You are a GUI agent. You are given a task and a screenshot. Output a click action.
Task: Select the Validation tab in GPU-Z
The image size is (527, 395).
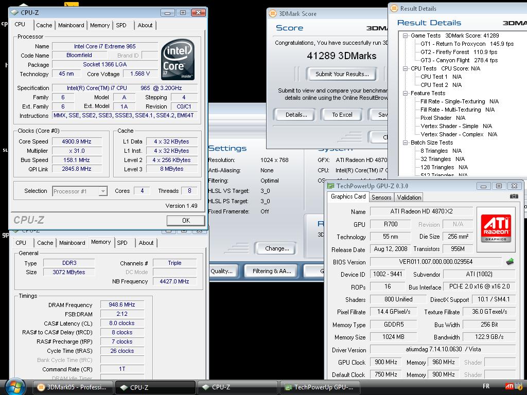[x=409, y=197]
